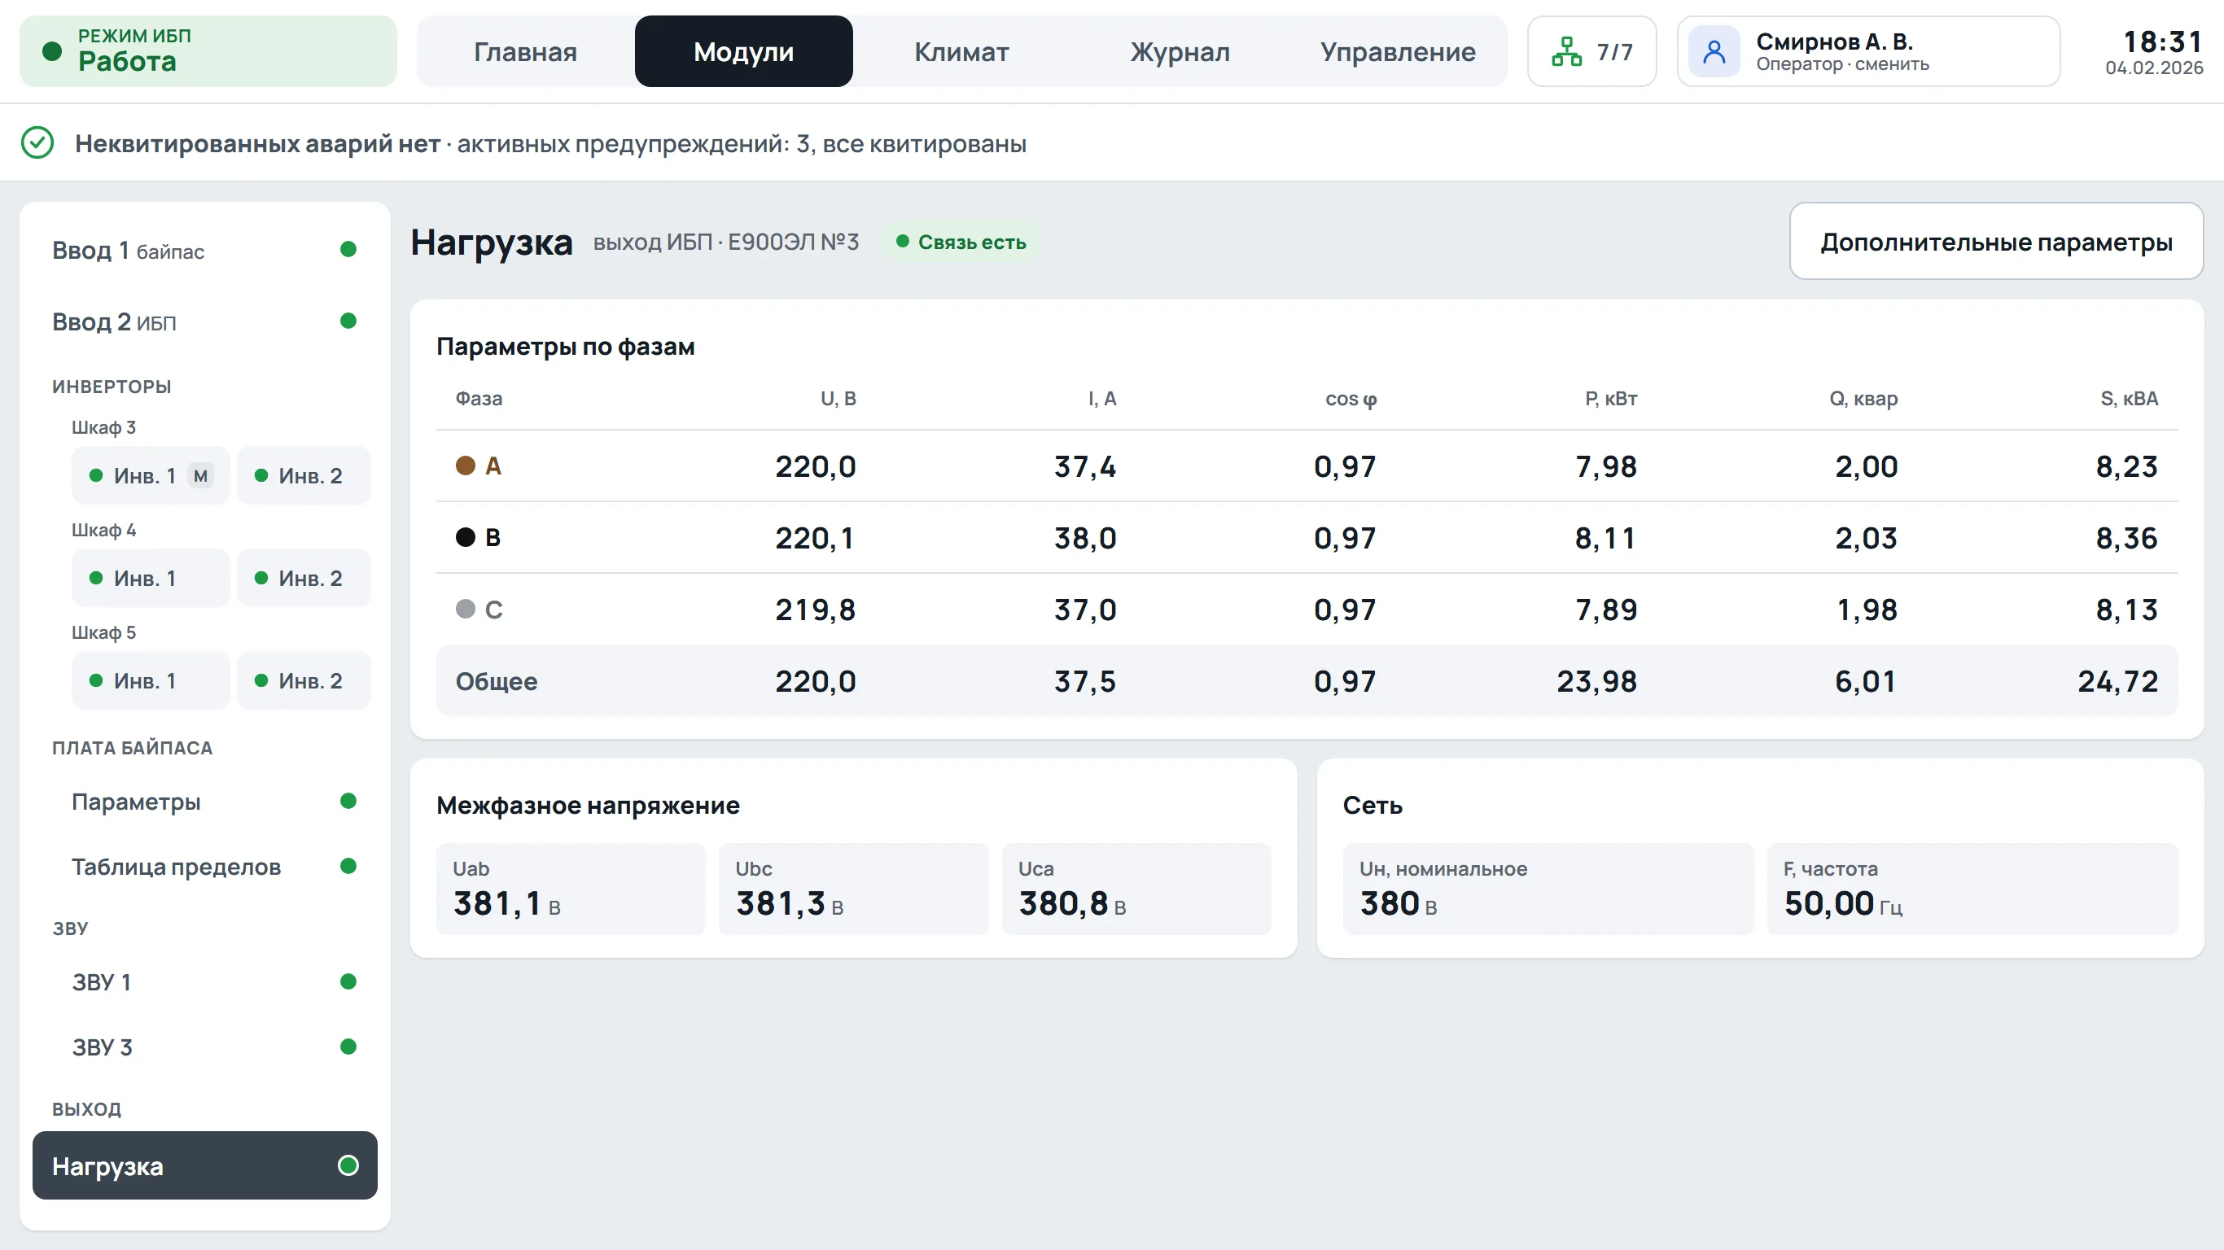Click the Смирнов А. В. operator switch button

click(x=1868, y=52)
